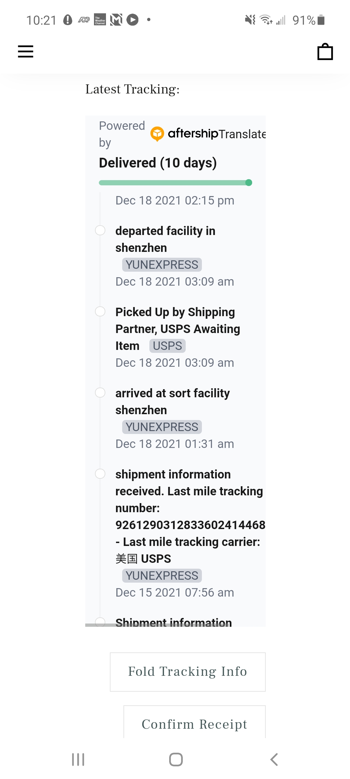This screenshot has height=779, width=350.
Task: Select the circle marker for Picked Up by Shipping Partner
Action: pos(100,312)
